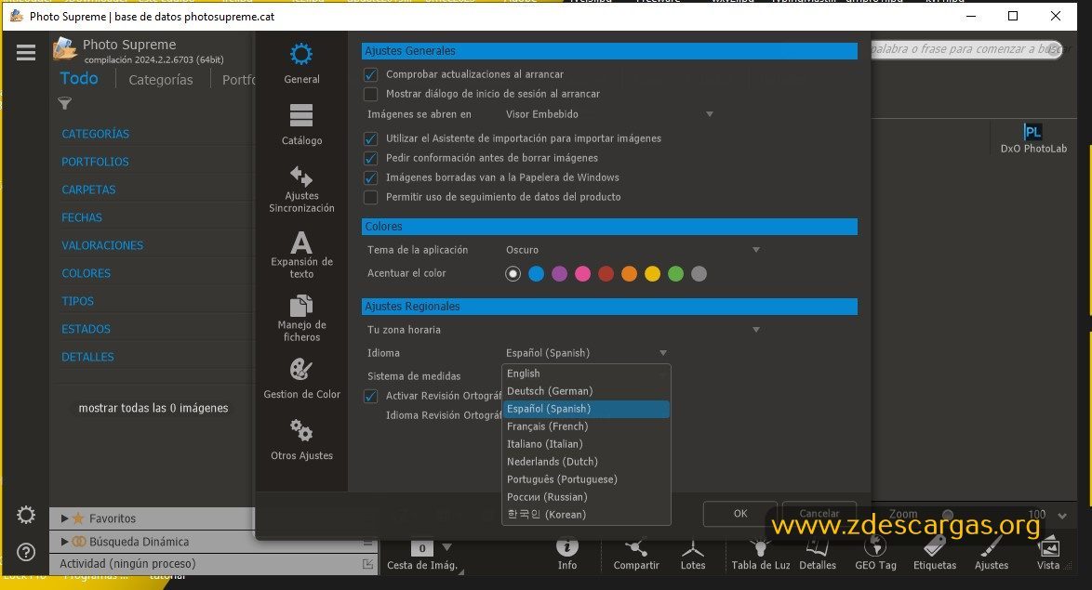Viewport: 1092px width, 590px height.
Task: Select Korean language option
Action: tap(586, 515)
